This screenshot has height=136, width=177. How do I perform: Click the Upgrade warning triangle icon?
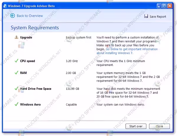17,37
